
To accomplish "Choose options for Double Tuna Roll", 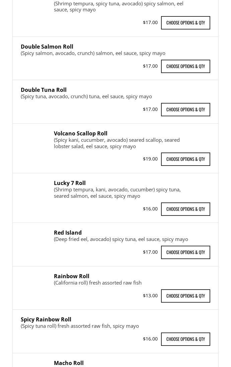I will (185, 110).
